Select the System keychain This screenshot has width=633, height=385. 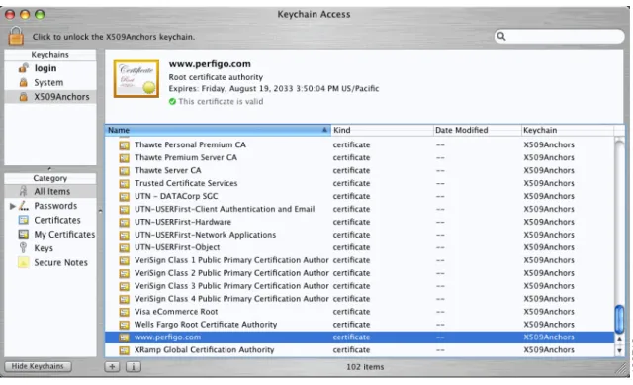(50, 82)
